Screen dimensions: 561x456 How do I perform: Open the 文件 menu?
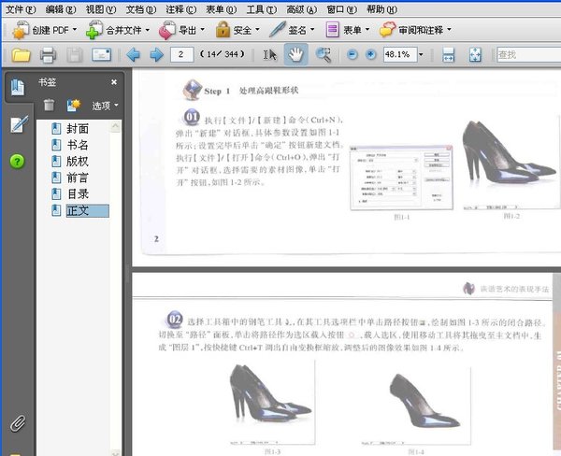pos(21,9)
